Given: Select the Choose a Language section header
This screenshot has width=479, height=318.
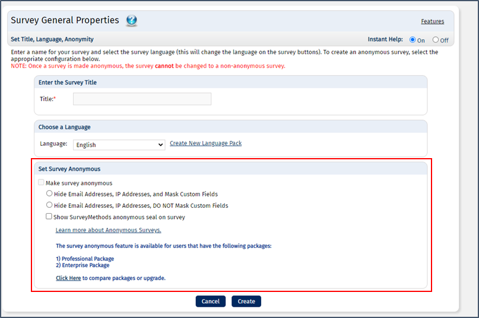Looking at the screenshot, I should pyautogui.click(x=65, y=127).
